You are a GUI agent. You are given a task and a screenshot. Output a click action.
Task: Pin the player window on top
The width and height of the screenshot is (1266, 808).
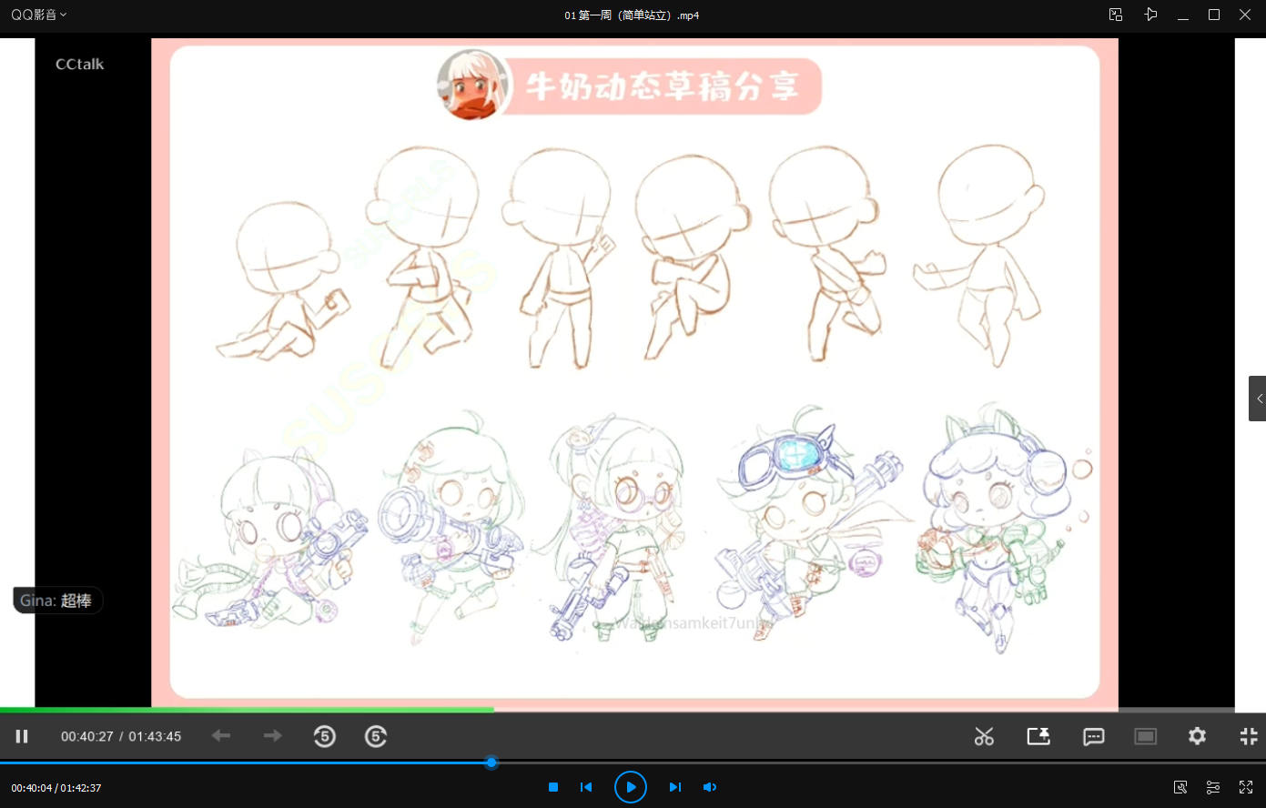pyautogui.click(x=1150, y=15)
